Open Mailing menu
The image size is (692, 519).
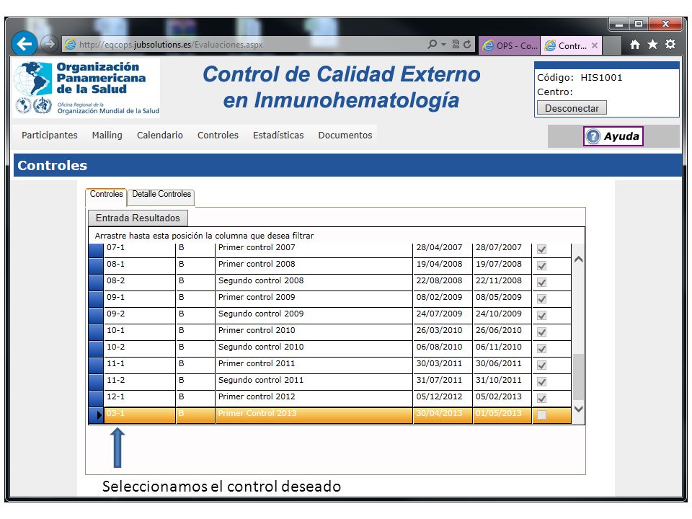(107, 135)
